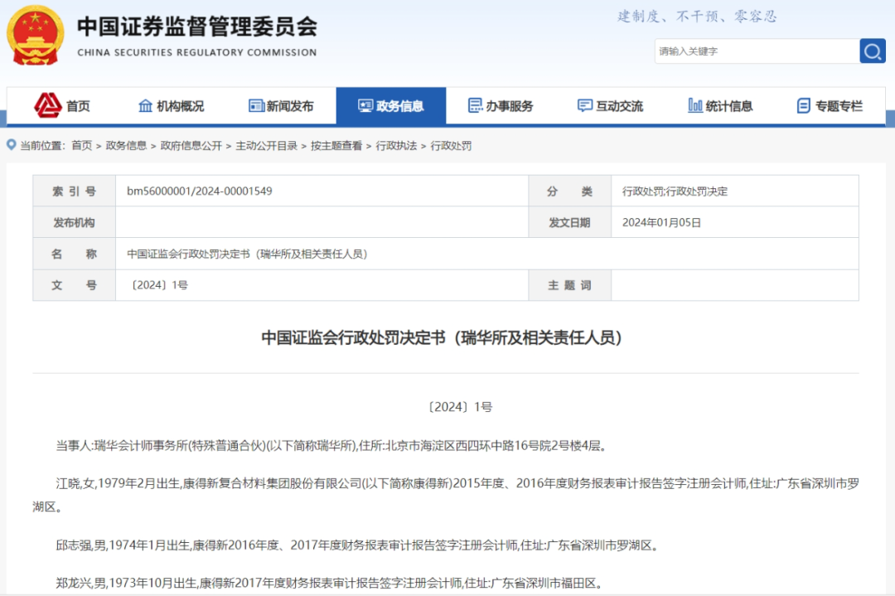Open the 新闻发布 navigation tab

pyautogui.click(x=290, y=106)
